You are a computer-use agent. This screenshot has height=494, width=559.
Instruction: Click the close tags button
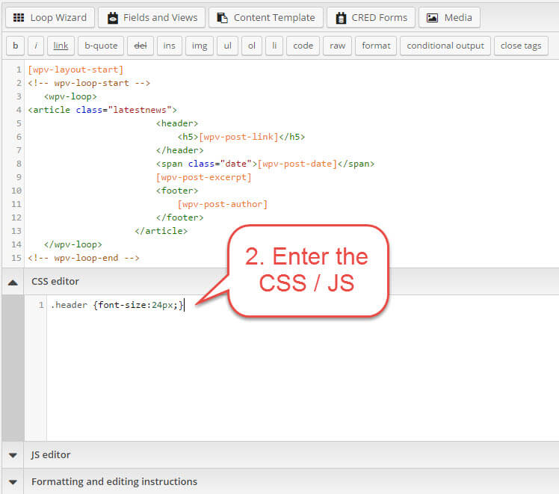pos(521,46)
